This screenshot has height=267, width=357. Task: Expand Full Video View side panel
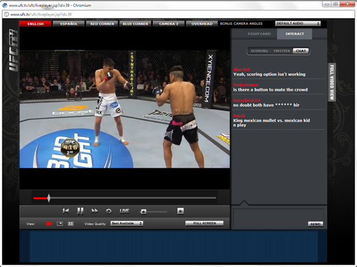point(332,82)
